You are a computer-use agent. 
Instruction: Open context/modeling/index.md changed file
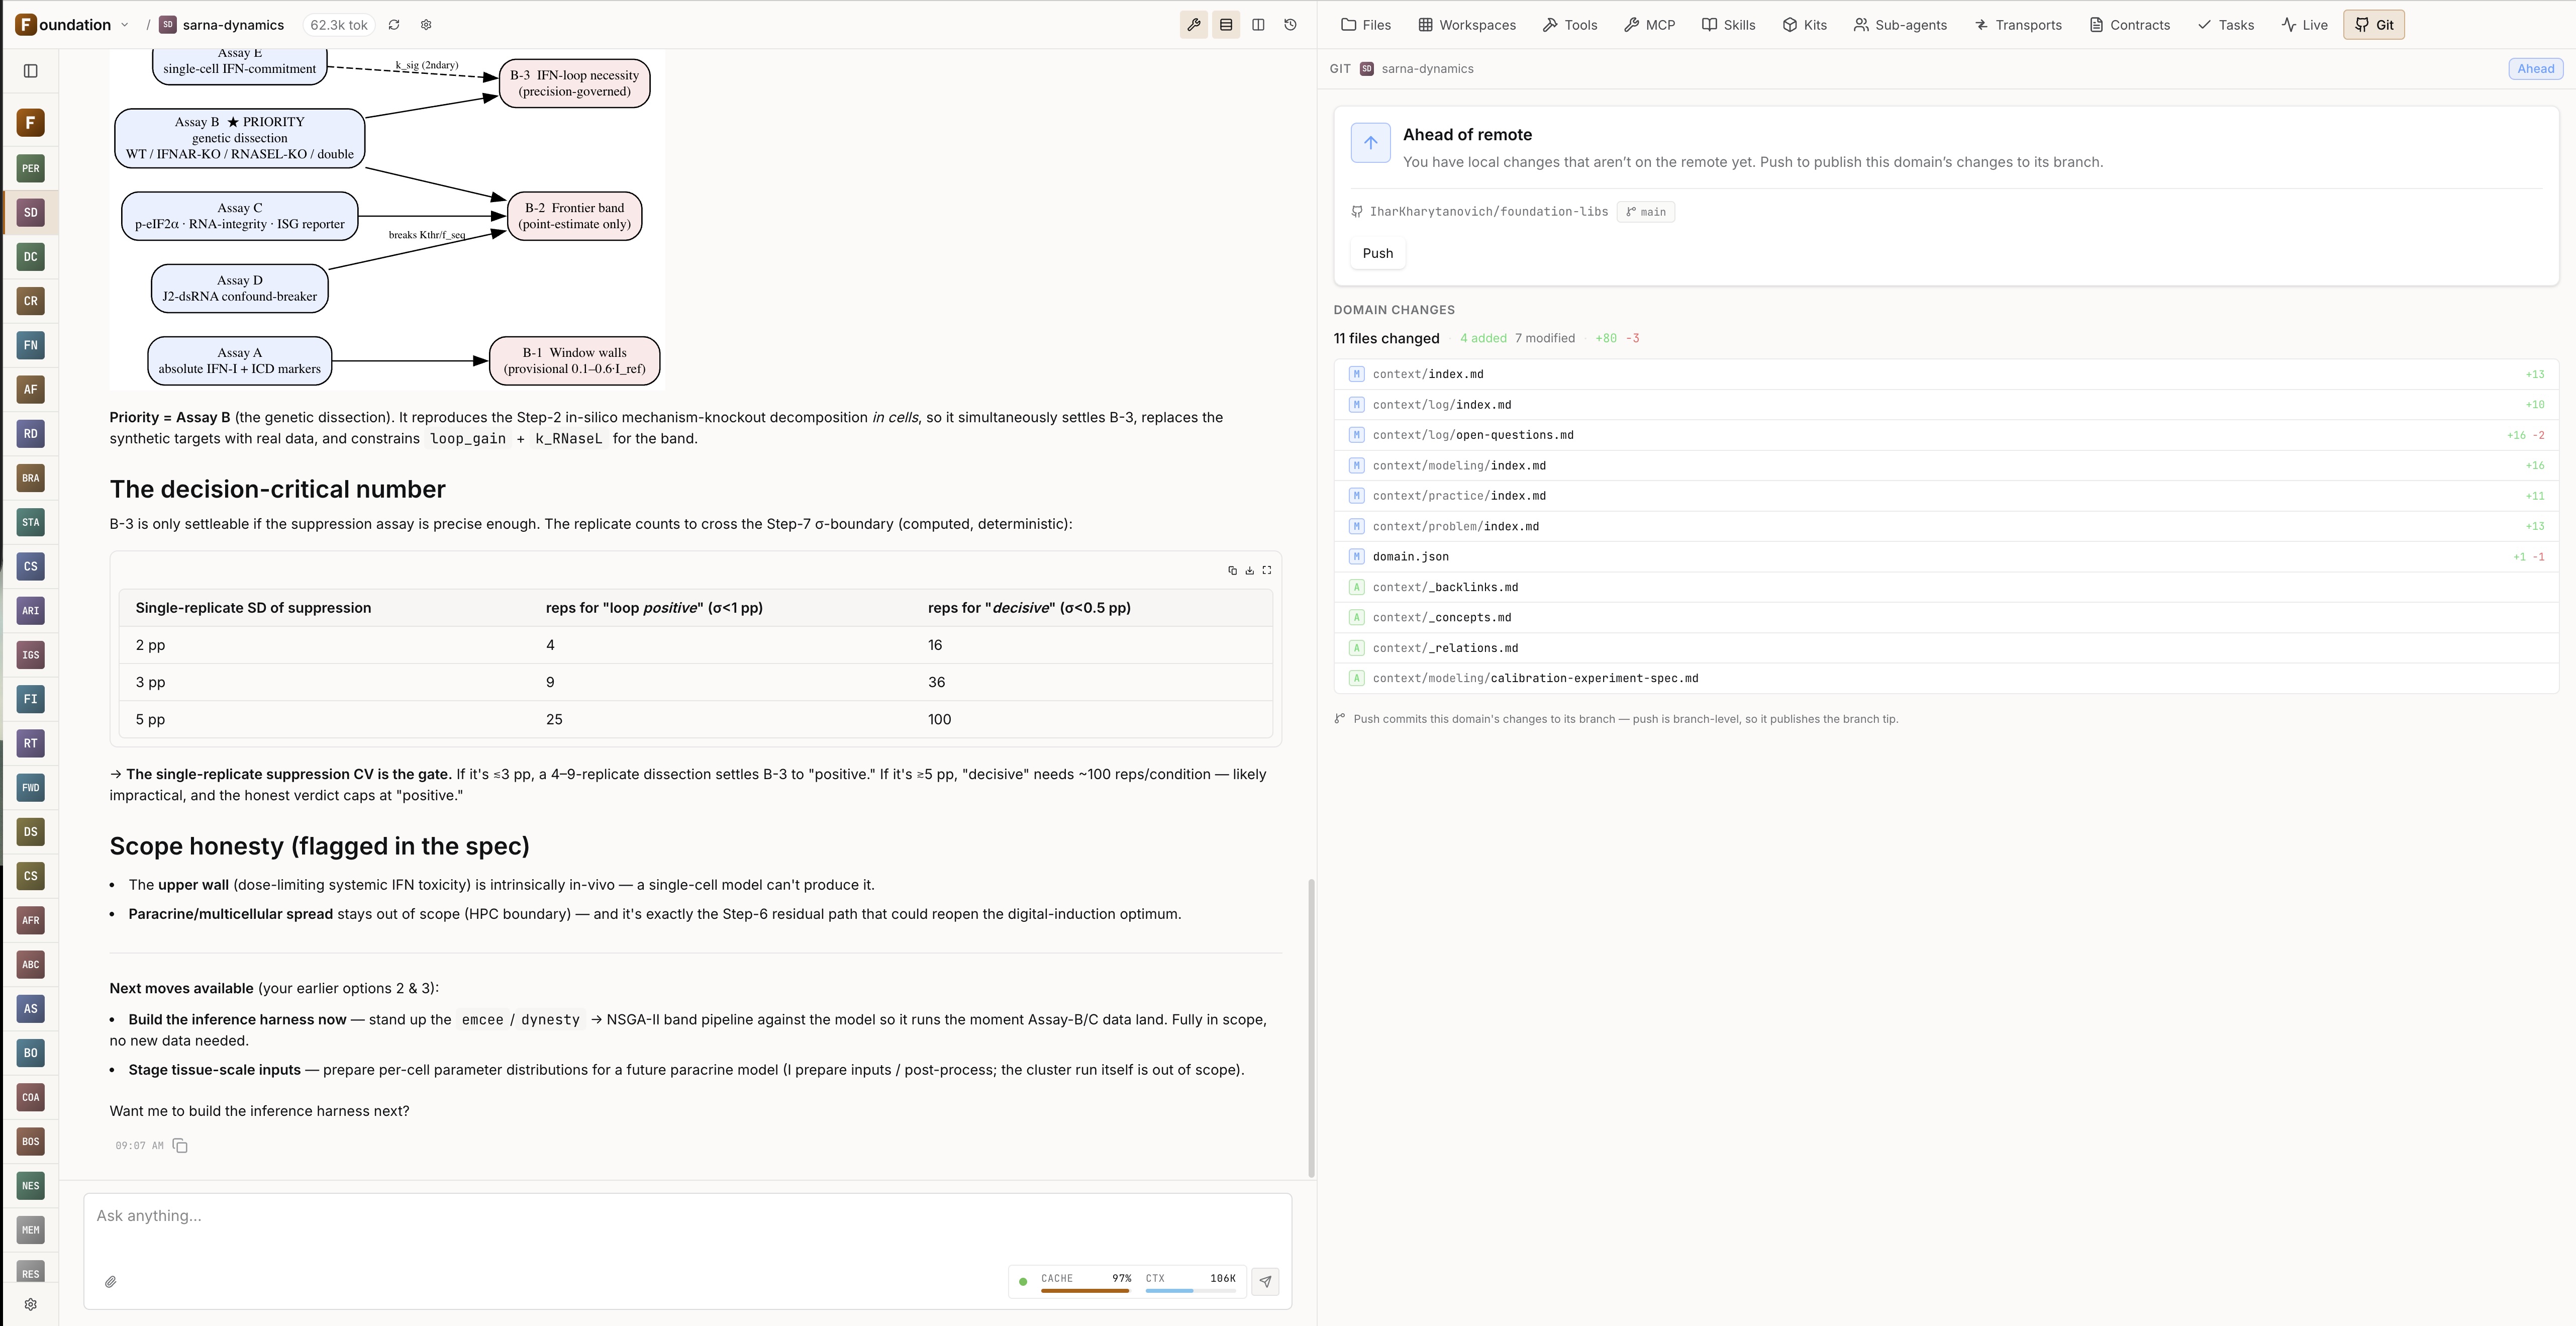click(1946, 466)
